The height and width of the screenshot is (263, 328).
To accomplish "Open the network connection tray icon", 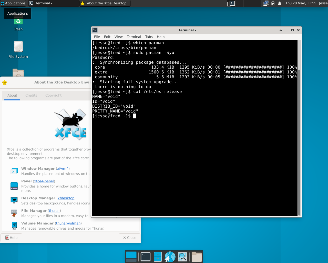I will (x=266, y=3).
